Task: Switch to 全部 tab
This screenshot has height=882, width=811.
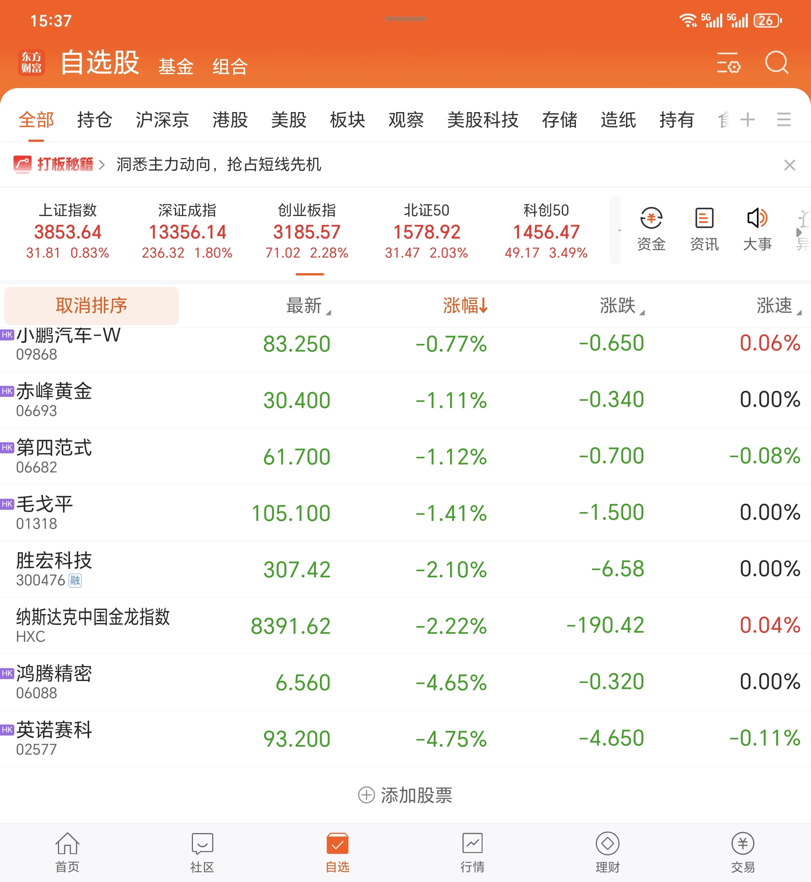Action: 36,120
